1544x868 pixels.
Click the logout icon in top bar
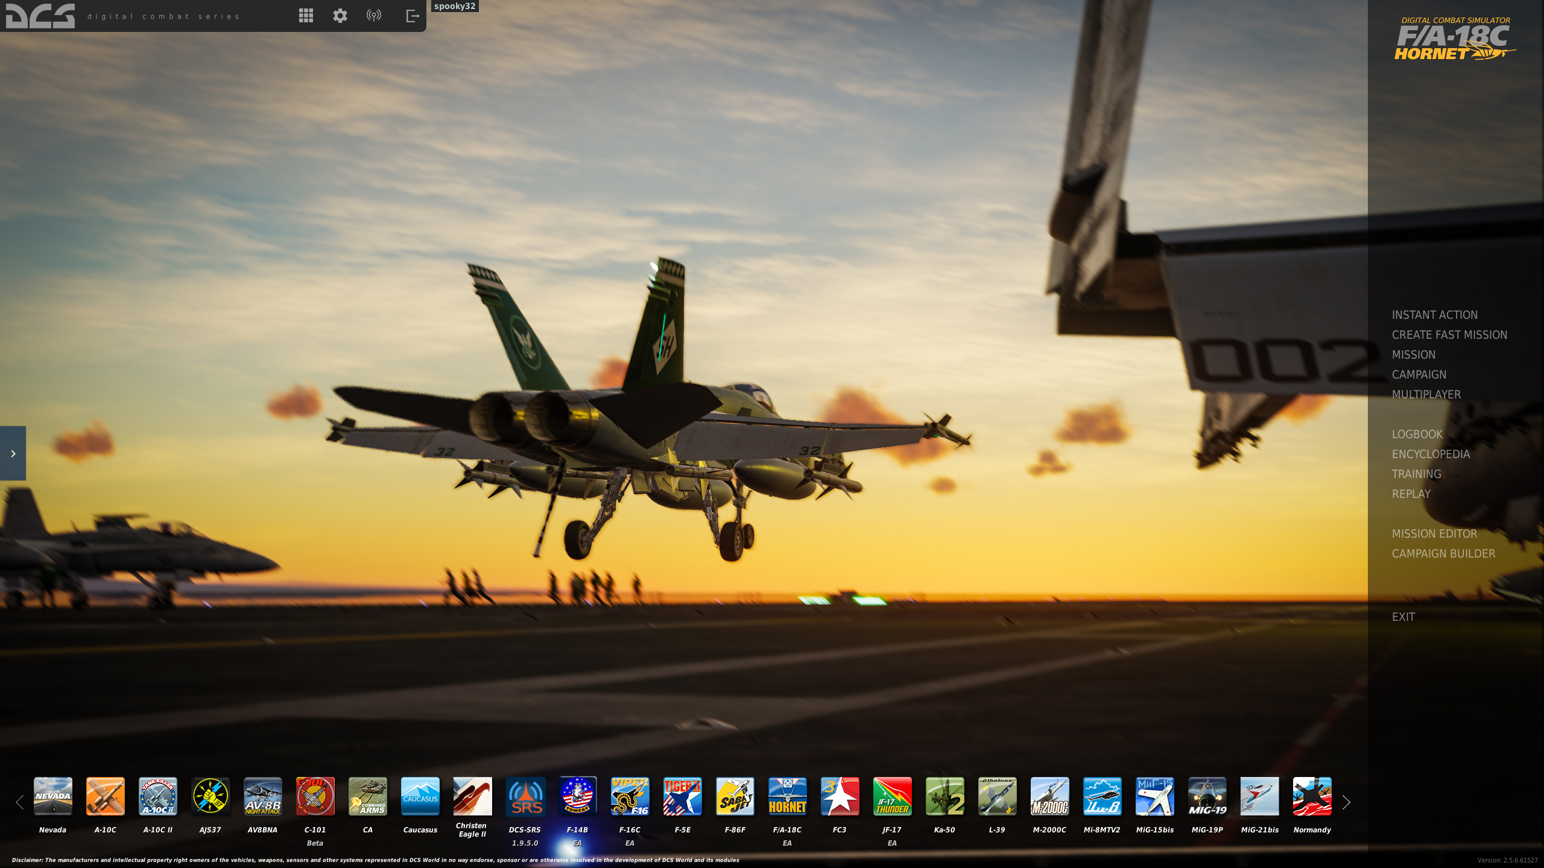[413, 16]
